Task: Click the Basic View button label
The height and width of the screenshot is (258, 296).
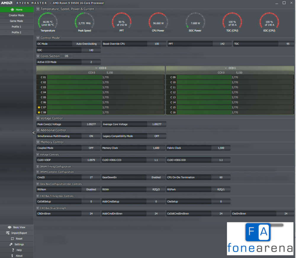Action: pyautogui.click(x=19, y=227)
